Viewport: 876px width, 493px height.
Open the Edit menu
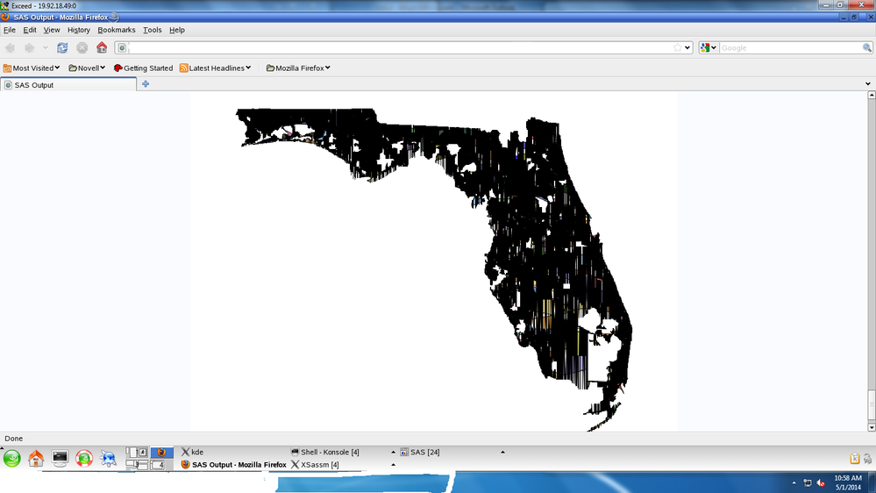30,30
